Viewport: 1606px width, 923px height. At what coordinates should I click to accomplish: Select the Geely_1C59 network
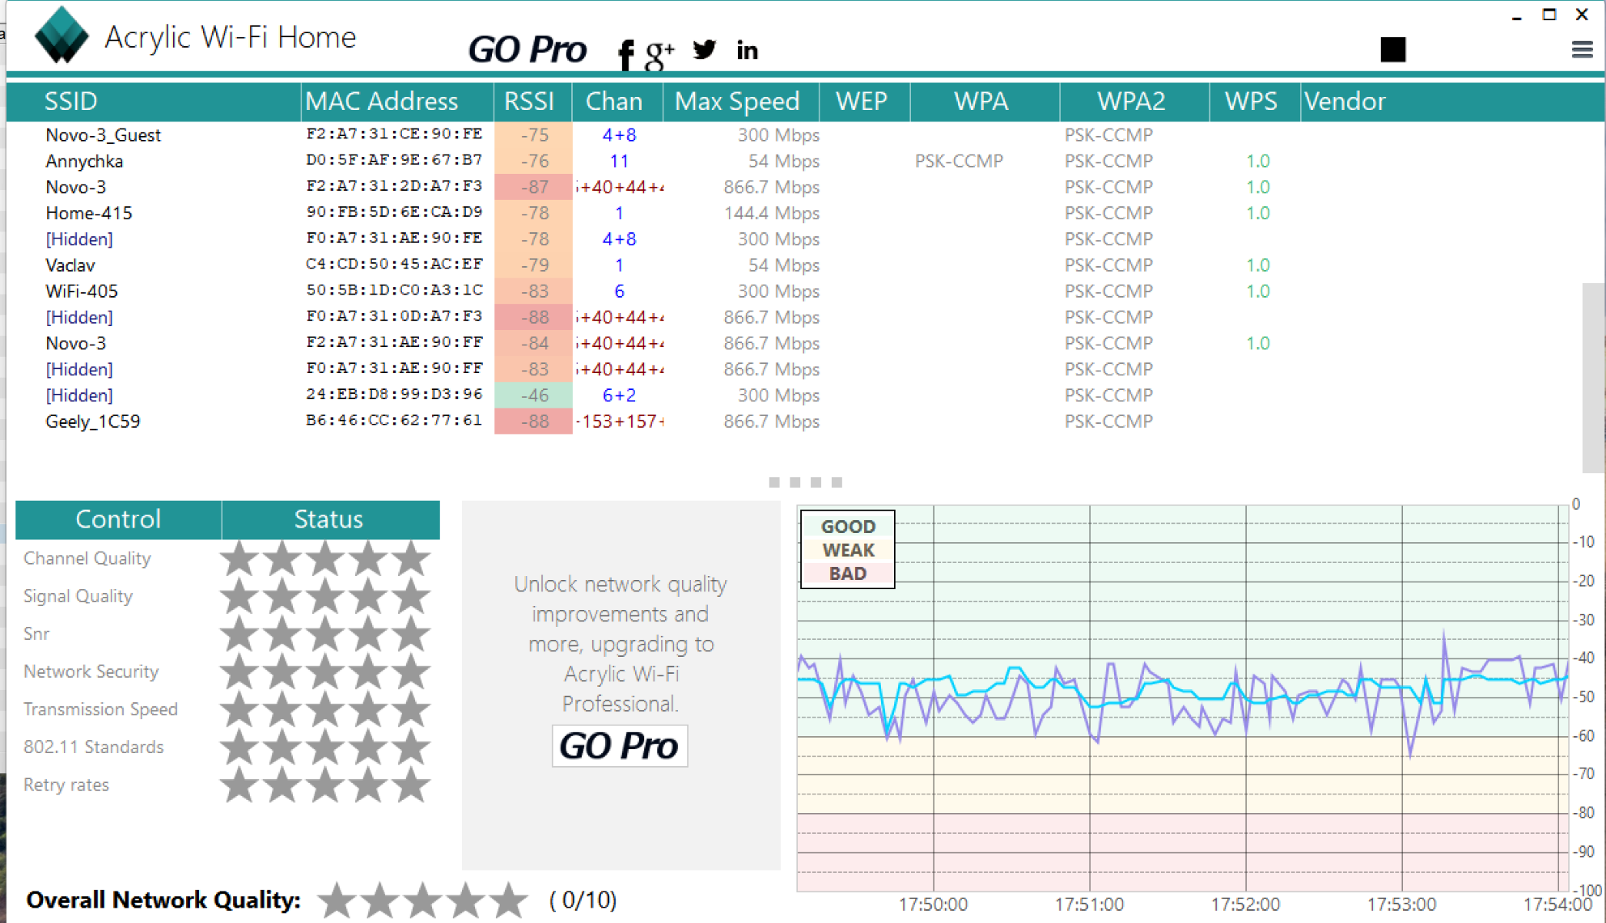[x=794, y=422]
